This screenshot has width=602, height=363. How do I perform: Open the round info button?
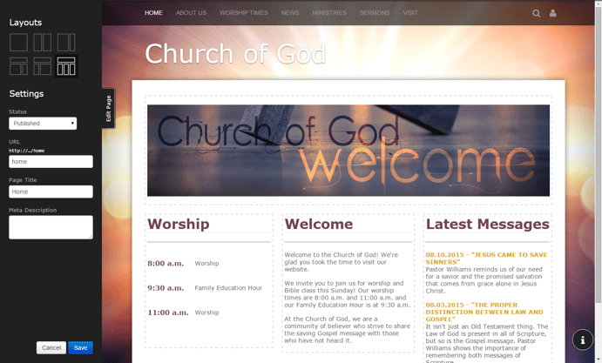582,339
